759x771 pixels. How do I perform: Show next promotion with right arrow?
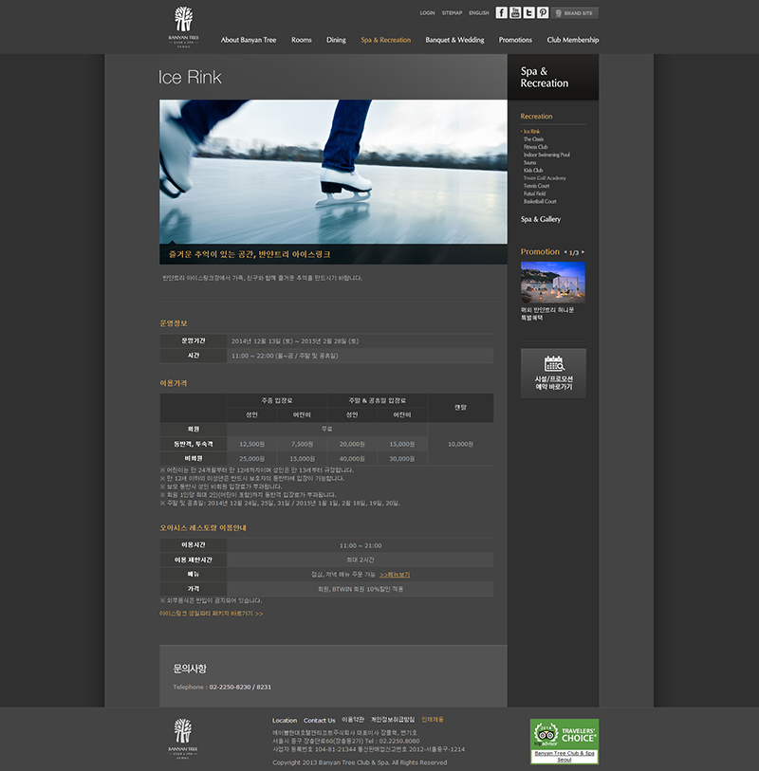click(583, 251)
